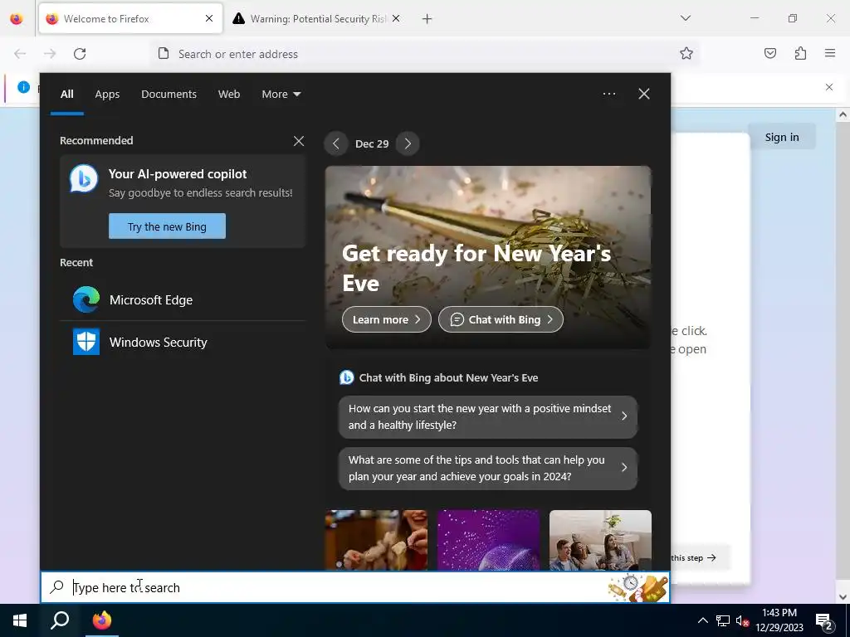The width and height of the screenshot is (850, 637).
Task: Click Chat with Bing button
Action: pyautogui.click(x=501, y=319)
